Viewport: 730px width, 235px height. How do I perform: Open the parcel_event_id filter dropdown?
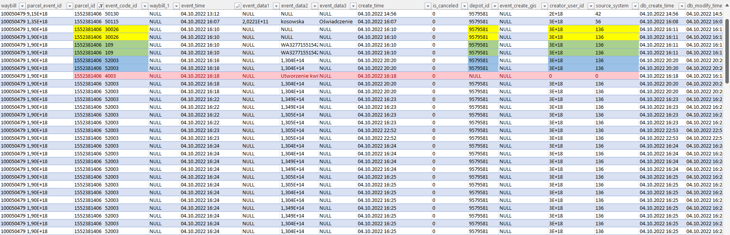(x=70, y=6)
